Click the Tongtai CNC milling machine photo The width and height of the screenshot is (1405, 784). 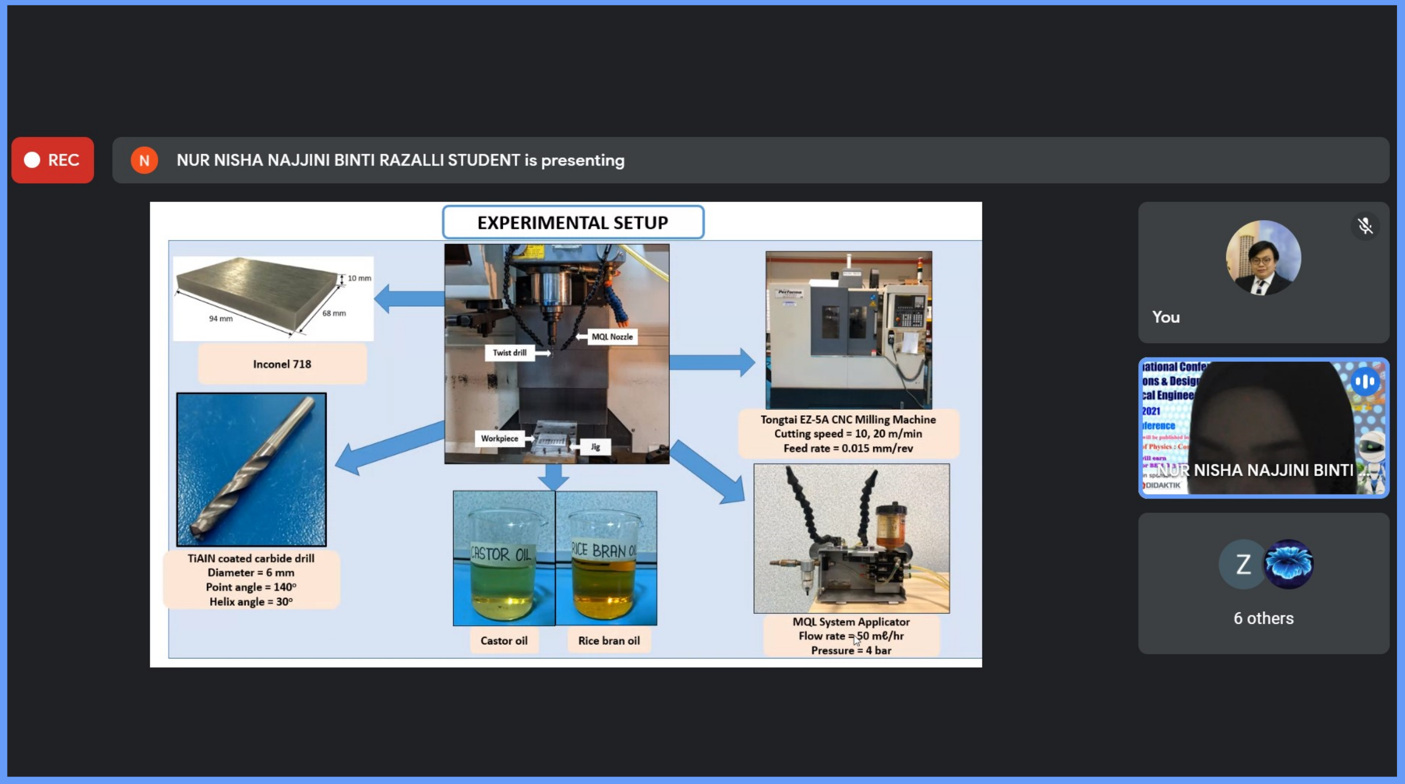pos(848,330)
